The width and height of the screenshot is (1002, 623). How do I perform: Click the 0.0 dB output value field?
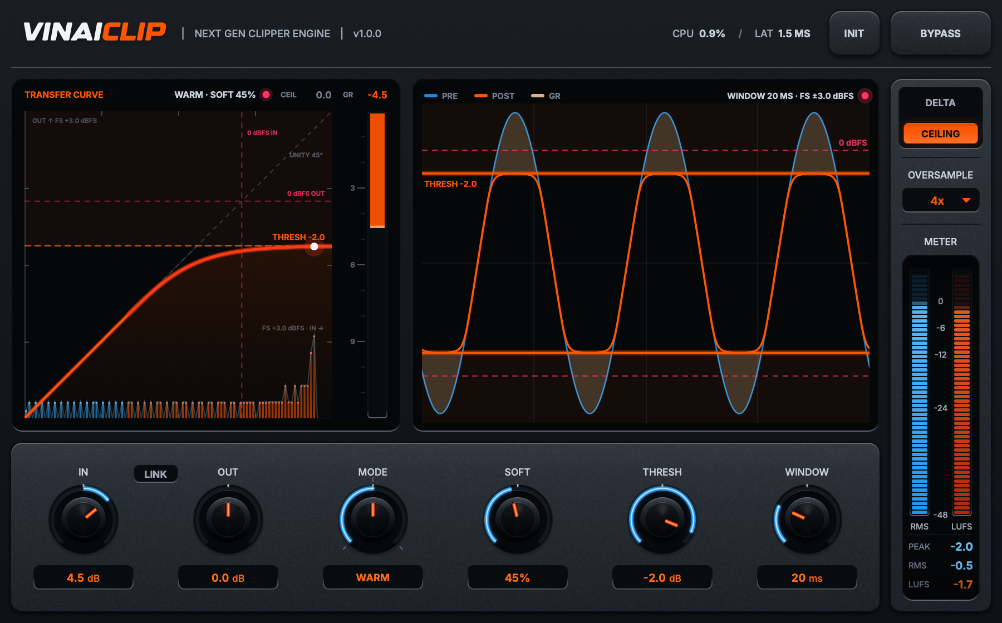[x=228, y=577]
